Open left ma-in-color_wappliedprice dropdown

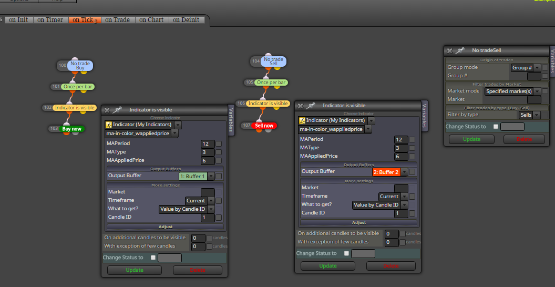point(175,134)
